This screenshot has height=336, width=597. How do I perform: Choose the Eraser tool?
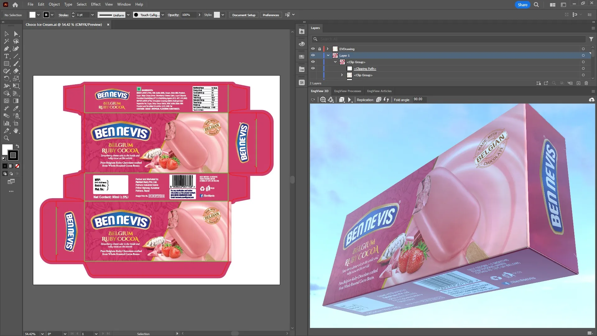click(x=16, y=71)
